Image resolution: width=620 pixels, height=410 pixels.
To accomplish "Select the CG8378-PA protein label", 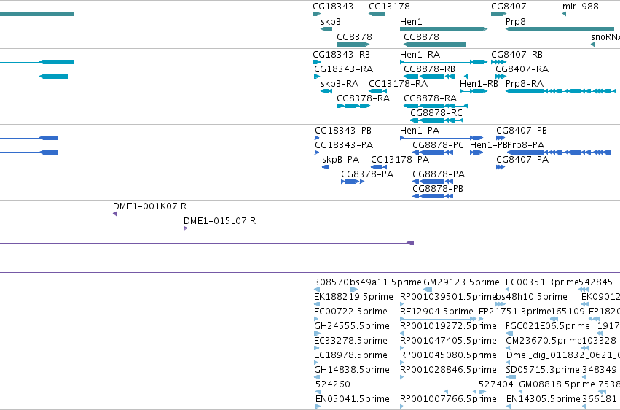I will point(367,174).
